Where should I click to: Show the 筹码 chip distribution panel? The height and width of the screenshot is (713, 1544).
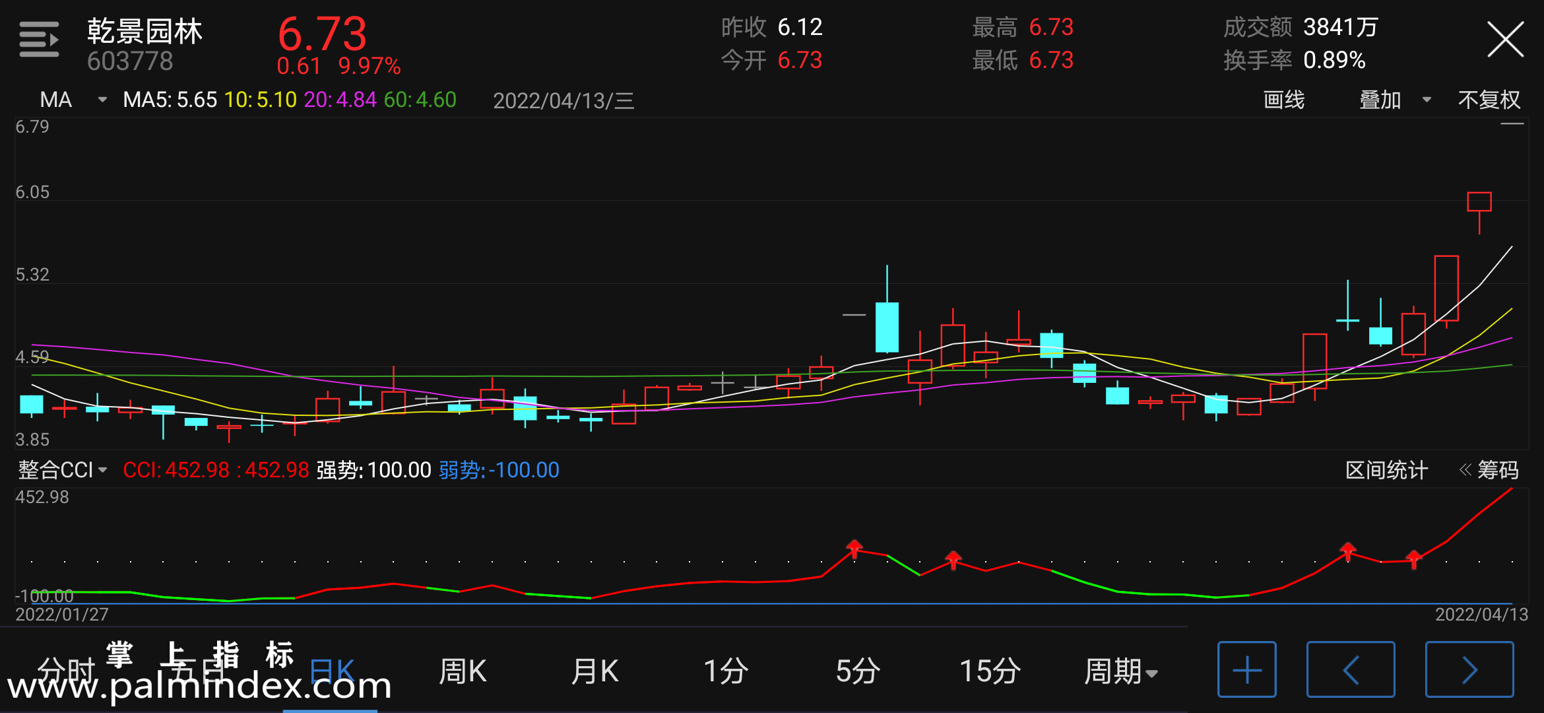pos(1489,470)
